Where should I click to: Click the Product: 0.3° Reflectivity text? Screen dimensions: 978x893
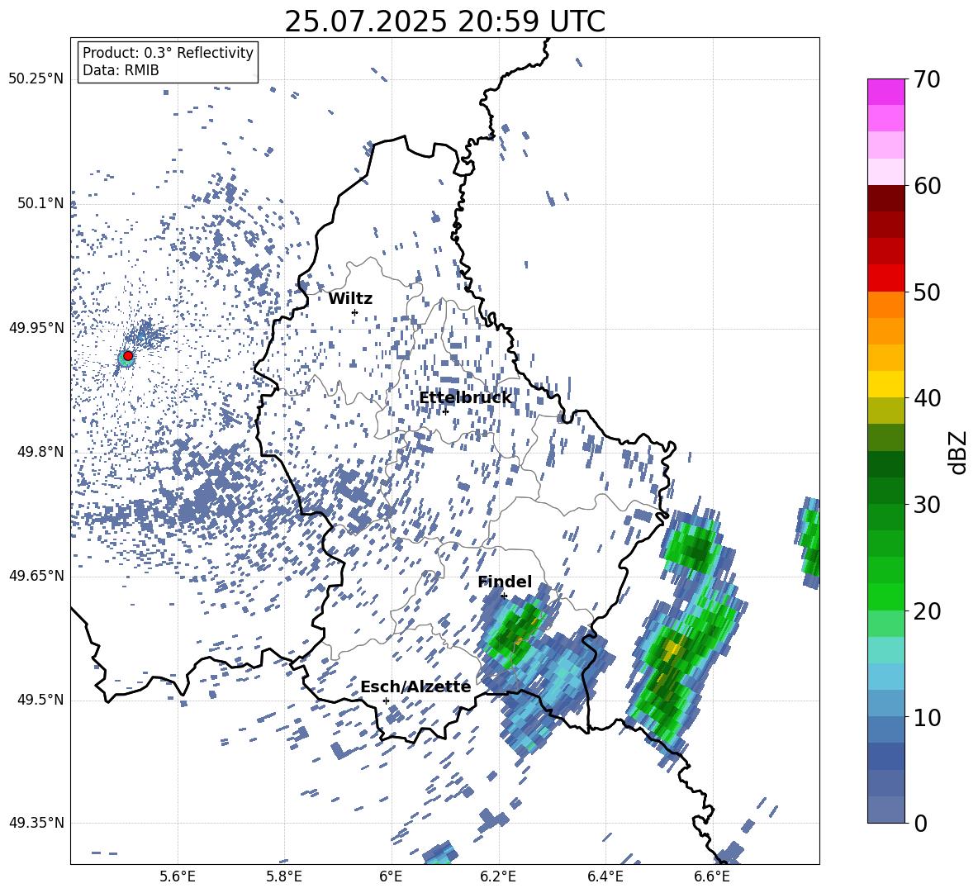click(x=168, y=53)
